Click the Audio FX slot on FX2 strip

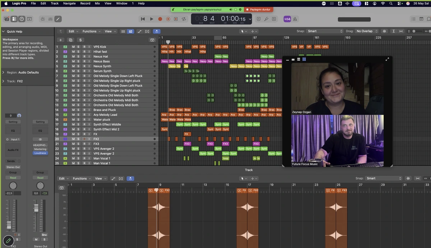point(13,150)
